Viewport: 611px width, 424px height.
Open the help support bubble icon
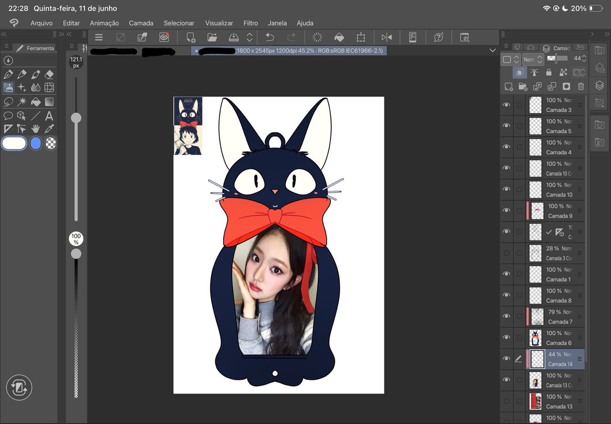point(439,37)
